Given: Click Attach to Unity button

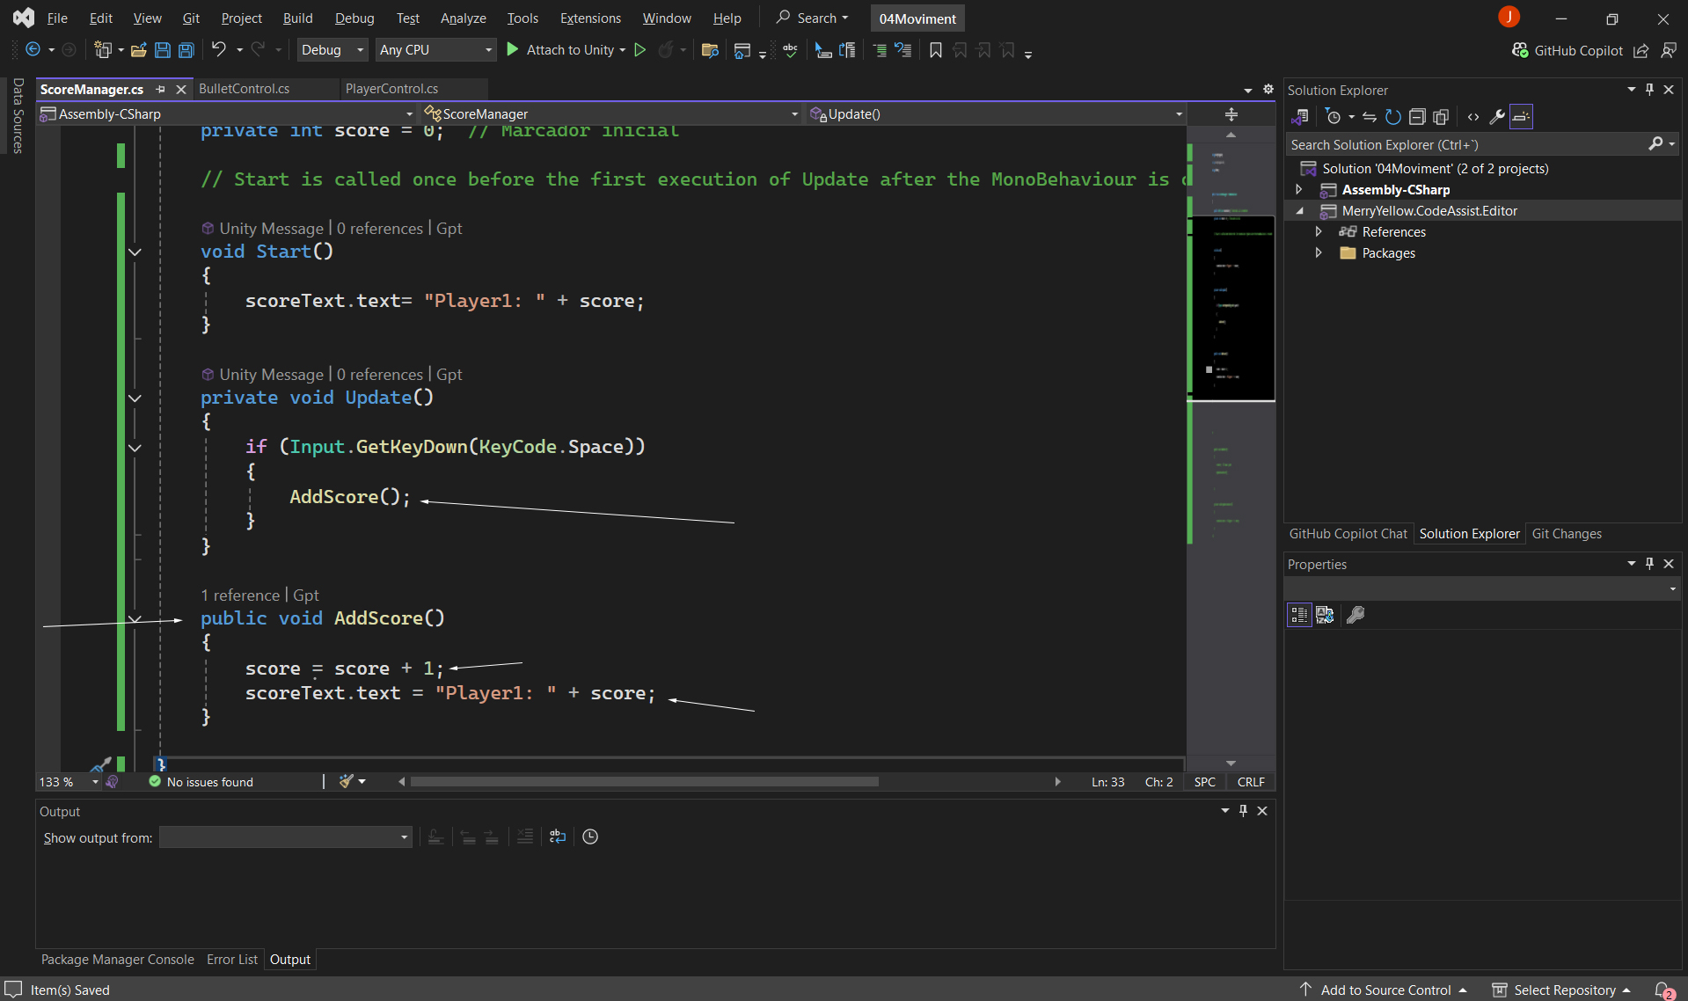Looking at the screenshot, I should tap(568, 50).
